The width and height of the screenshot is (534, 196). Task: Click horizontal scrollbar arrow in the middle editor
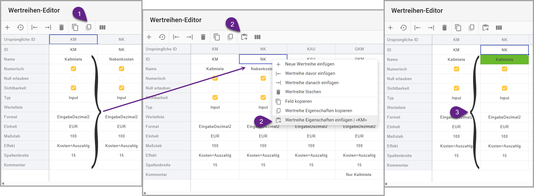click(x=145, y=193)
